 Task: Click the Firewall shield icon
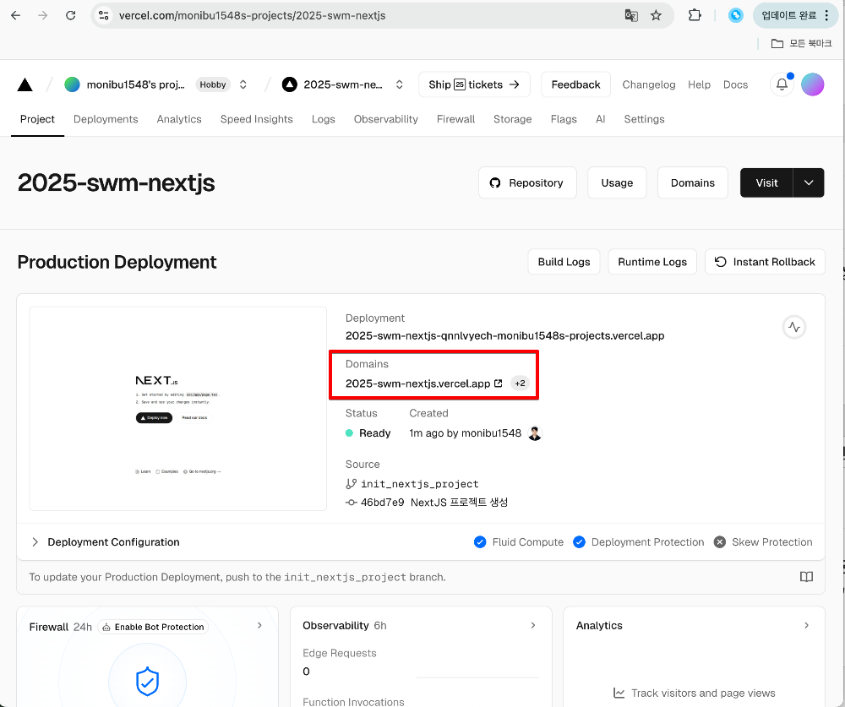coord(147,682)
